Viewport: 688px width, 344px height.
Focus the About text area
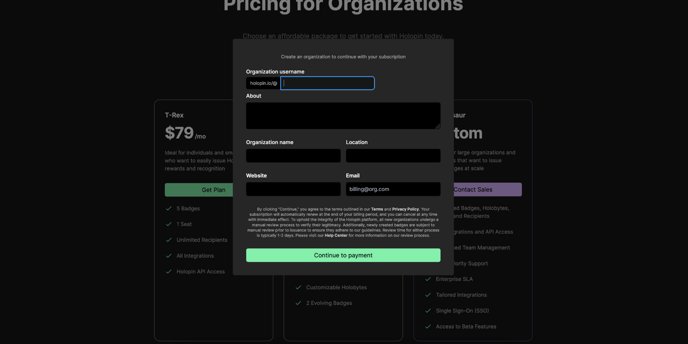pos(343,116)
